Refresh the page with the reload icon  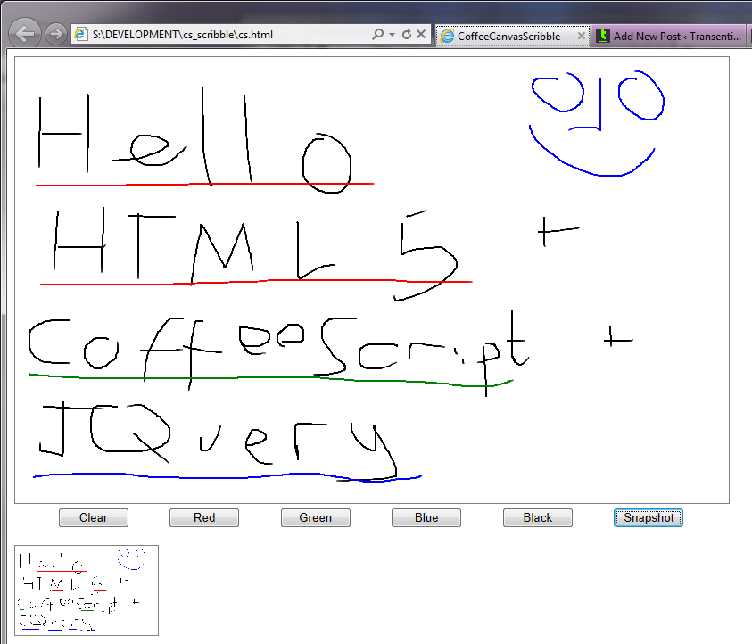[x=407, y=34]
